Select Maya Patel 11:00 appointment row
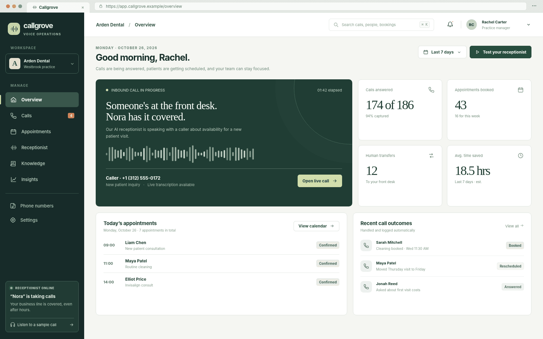Viewport: 543px width, 339px height. click(x=221, y=263)
